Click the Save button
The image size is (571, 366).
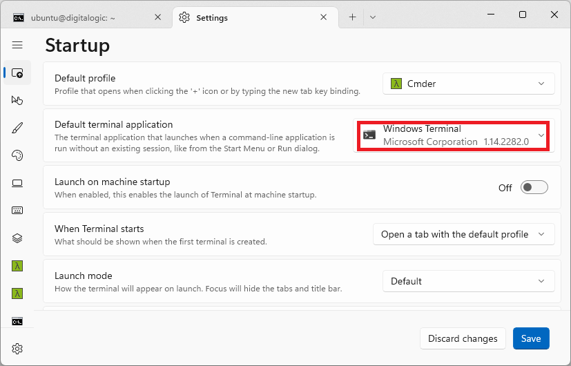click(531, 338)
